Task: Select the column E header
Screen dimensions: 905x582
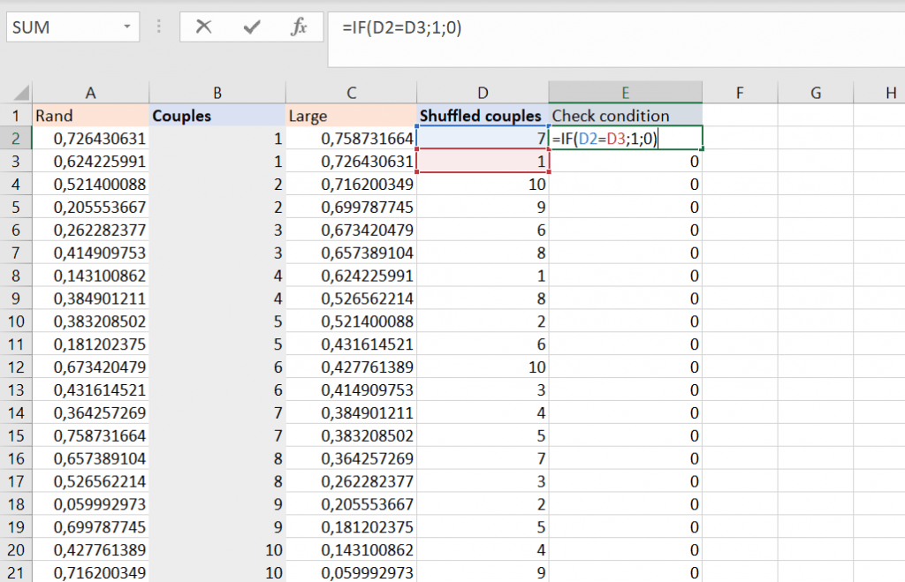Action: 625,93
